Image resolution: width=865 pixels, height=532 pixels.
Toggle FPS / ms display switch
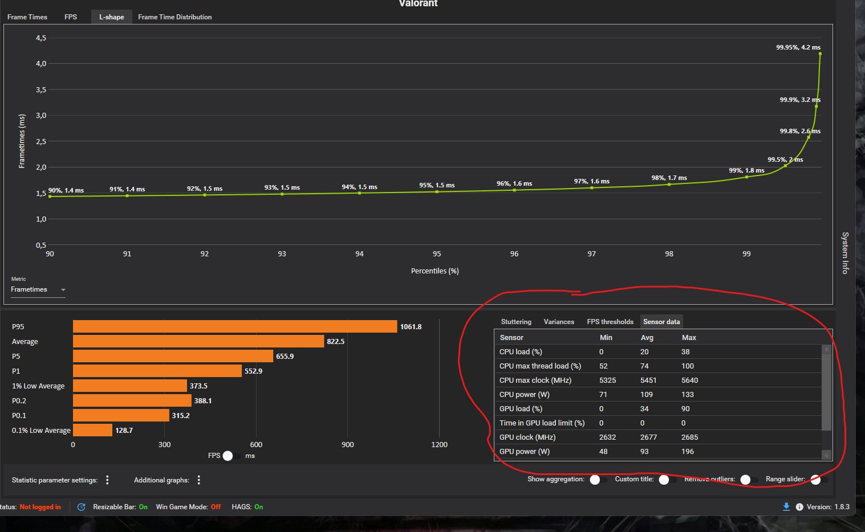tap(232, 456)
